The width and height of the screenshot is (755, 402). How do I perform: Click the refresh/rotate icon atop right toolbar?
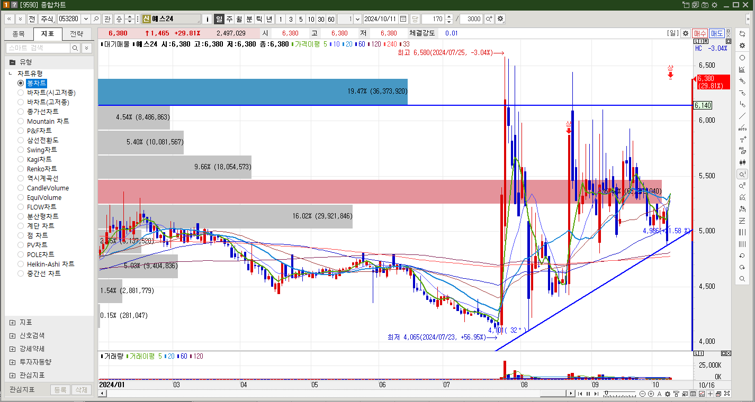742,34
